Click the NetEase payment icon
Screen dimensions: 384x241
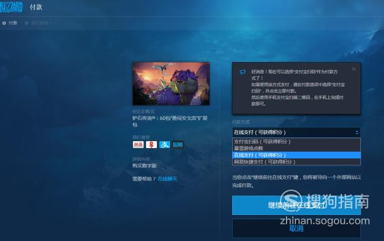[138, 145]
